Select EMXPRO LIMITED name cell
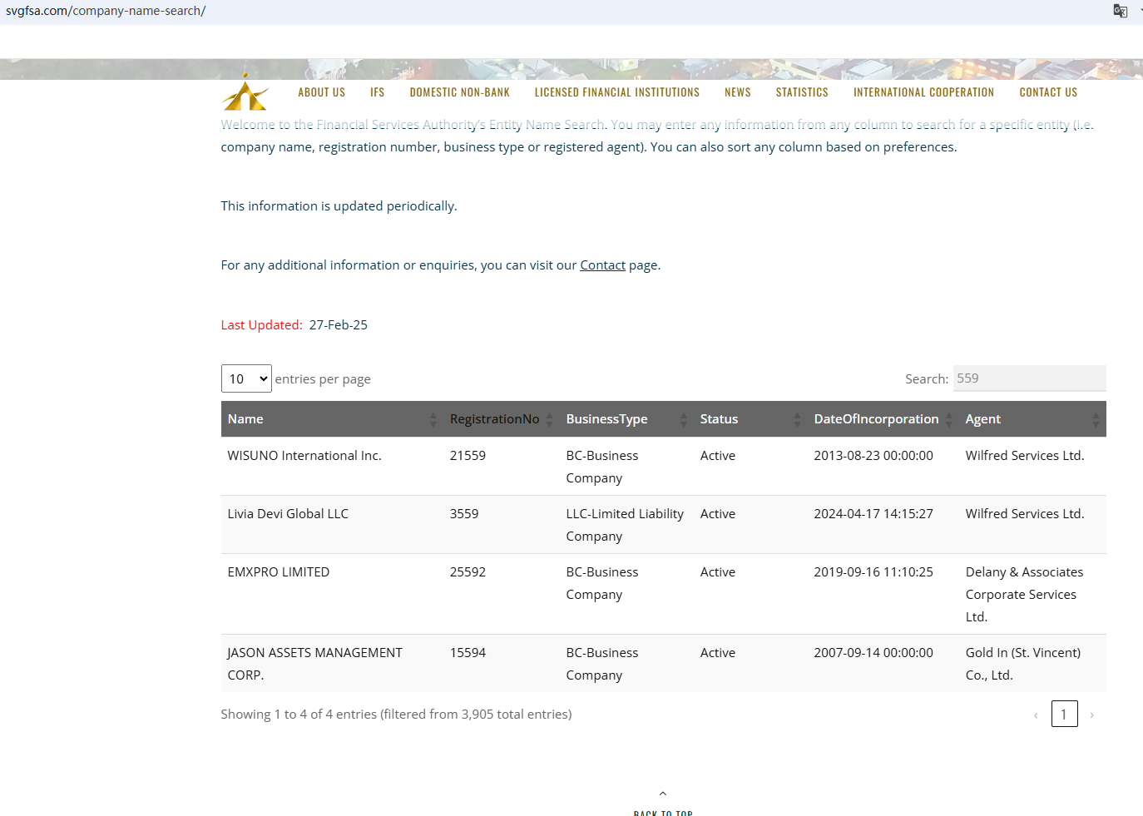This screenshot has height=816, width=1143. coord(279,572)
